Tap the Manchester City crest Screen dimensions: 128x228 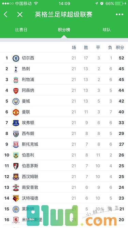tap(16, 101)
